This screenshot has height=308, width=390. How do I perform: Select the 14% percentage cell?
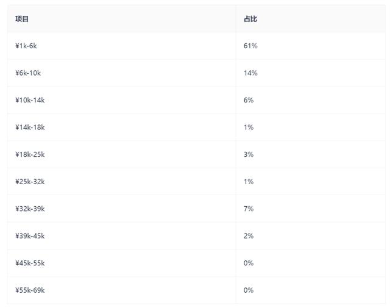click(250, 73)
